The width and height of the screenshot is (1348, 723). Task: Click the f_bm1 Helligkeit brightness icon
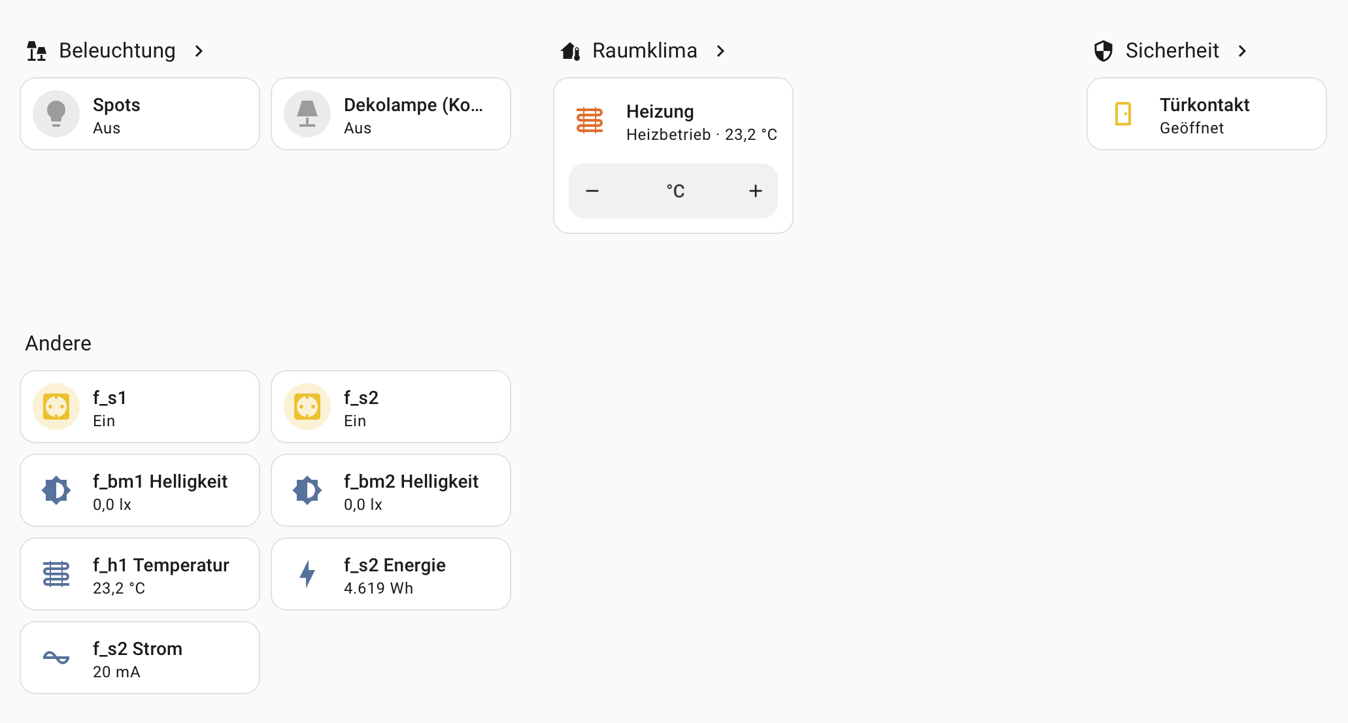(x=56, y=490)
